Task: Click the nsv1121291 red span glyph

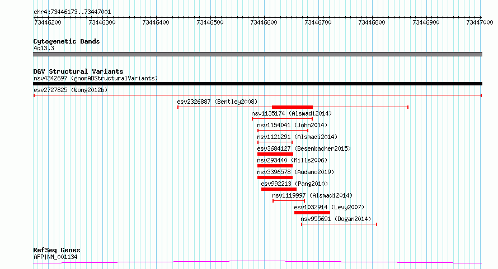Action: coord(275,142)
